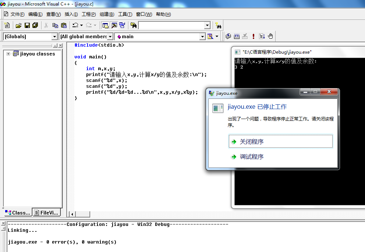Click the Redo arrow icon
The height and width of the screenshot is (252, 365).
coord(89,25)
